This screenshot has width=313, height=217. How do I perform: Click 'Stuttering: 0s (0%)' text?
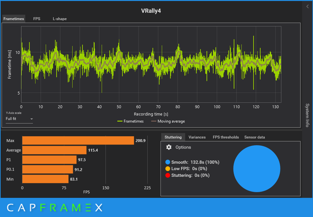click(190, 175)
